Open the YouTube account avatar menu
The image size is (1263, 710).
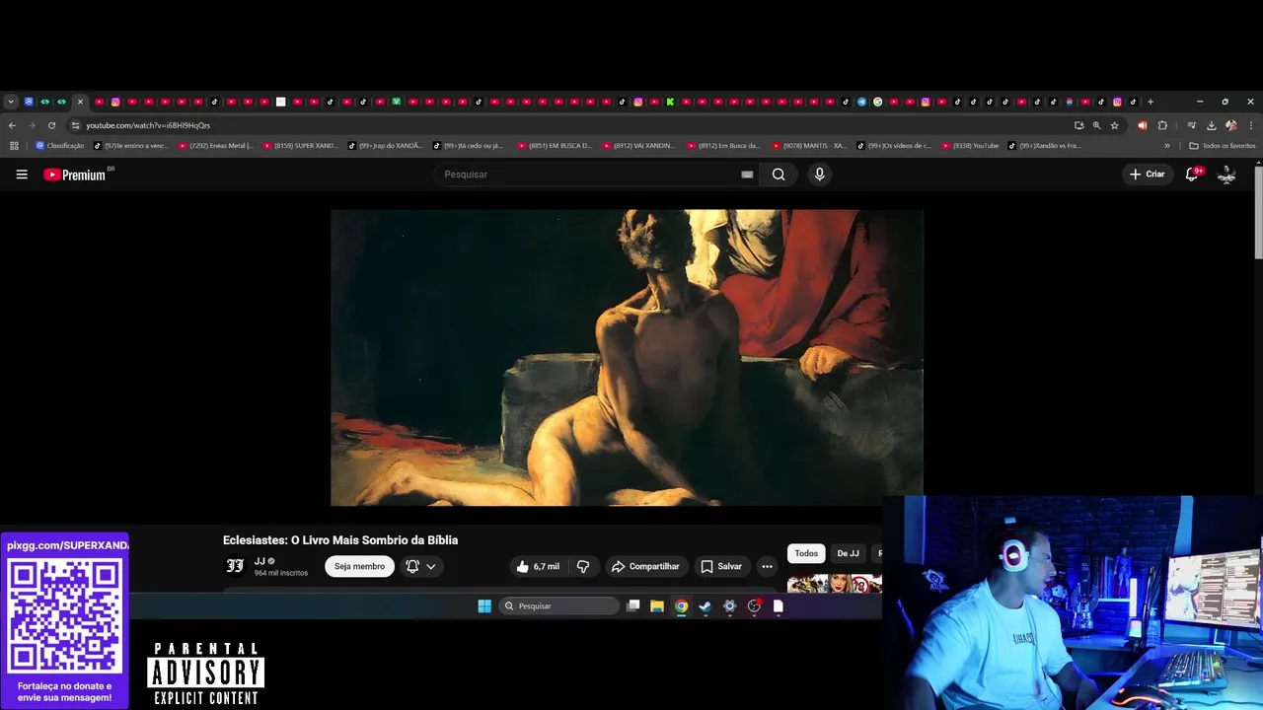(1227, 175)
